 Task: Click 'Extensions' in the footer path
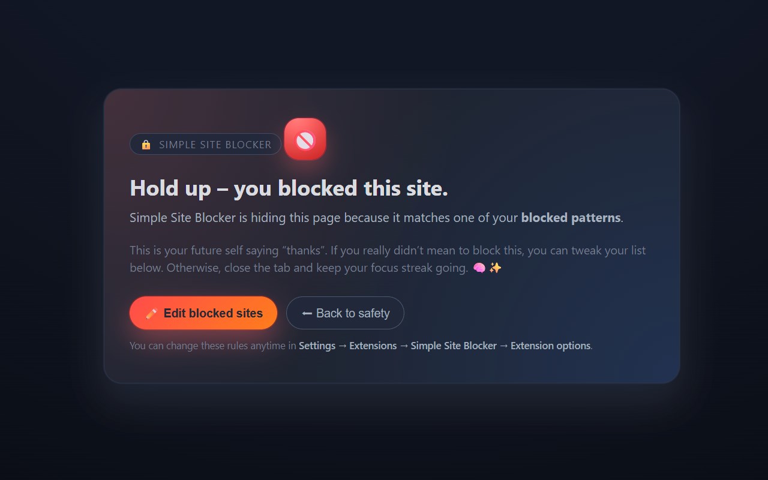[373, 346]
